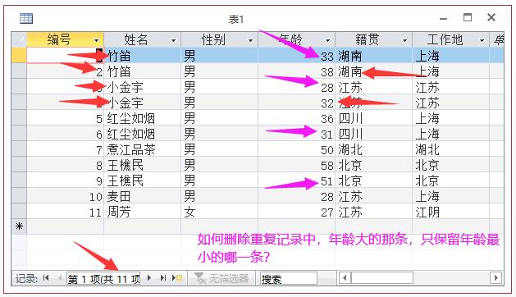Click the 搜索 search box
The width and height of the screenshot is (516, 297).
[289, 279]
